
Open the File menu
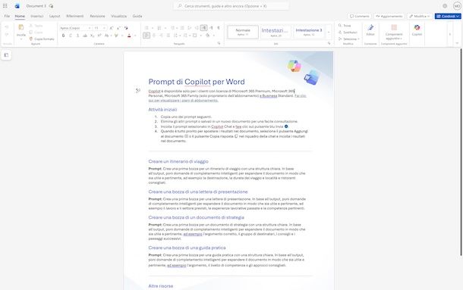pos(7,16)
